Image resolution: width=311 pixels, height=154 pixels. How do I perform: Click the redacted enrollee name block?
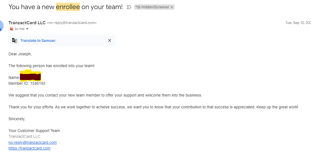(30, 76)
